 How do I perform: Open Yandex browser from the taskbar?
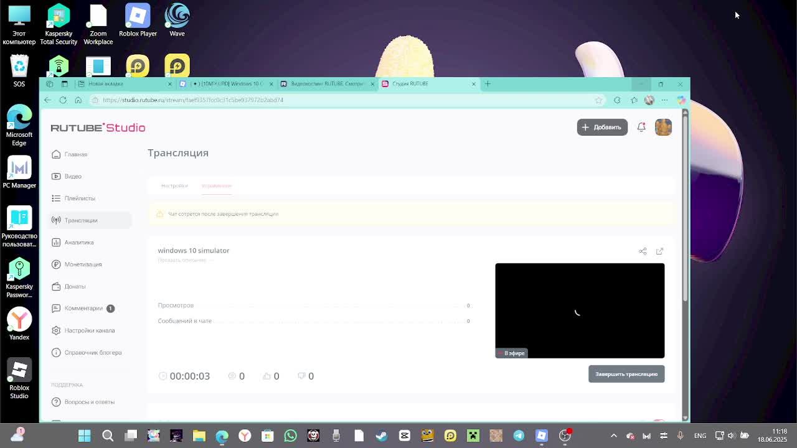[x=245, y=436]
